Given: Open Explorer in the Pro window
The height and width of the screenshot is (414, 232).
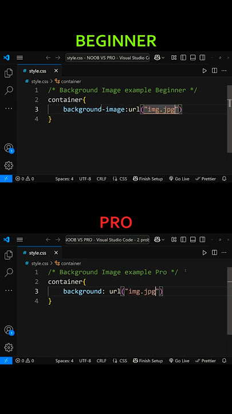Looking at the screenshot, I should coord(9,255).
